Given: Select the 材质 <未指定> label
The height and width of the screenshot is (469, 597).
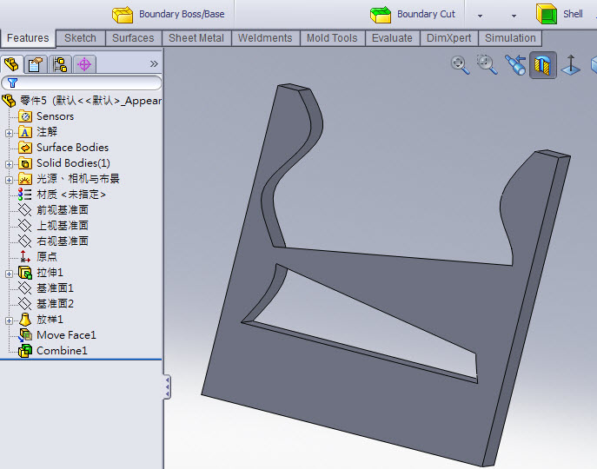Looking at the screenshot, I should pyautogui.click(x=71, y=195).
